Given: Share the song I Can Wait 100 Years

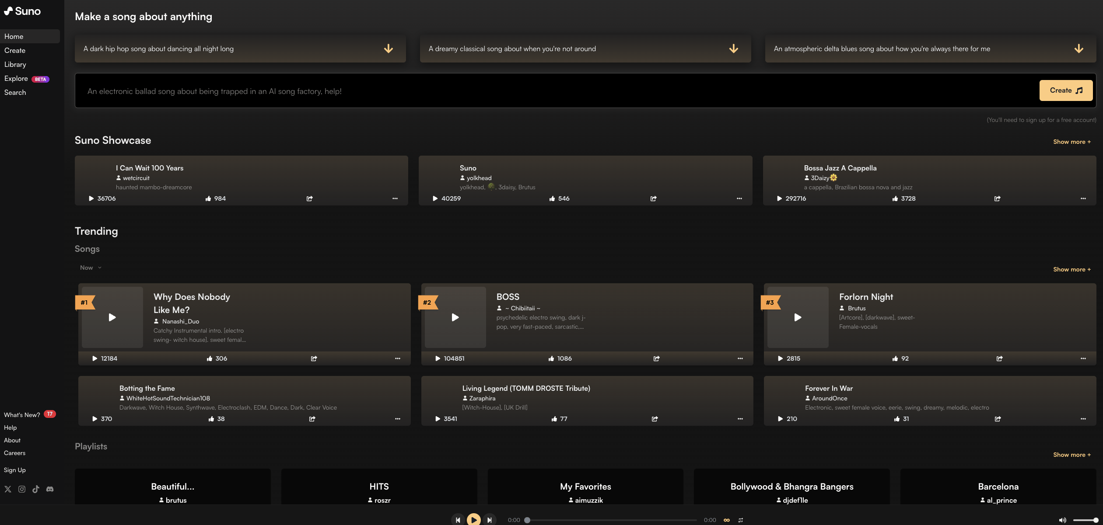Looking at the screenshot, I should [x=310, y=198].
